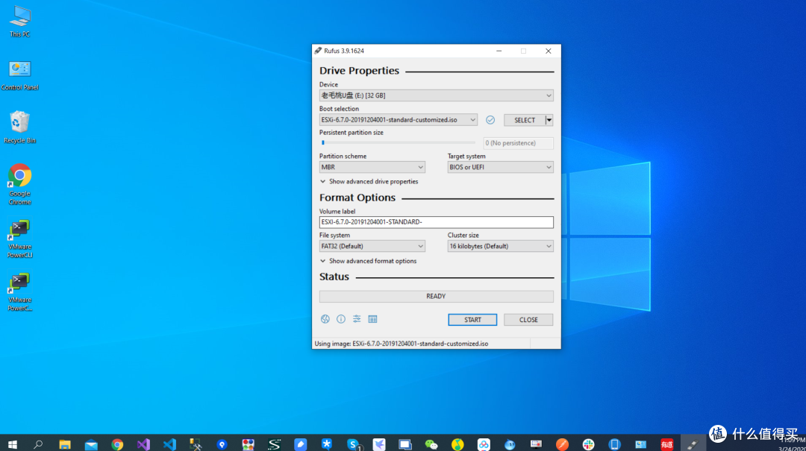Image resolution: width=806 pixels, height=451 pixels.
Task: Open Control Panel desktop icon
Action: point(19,75)
